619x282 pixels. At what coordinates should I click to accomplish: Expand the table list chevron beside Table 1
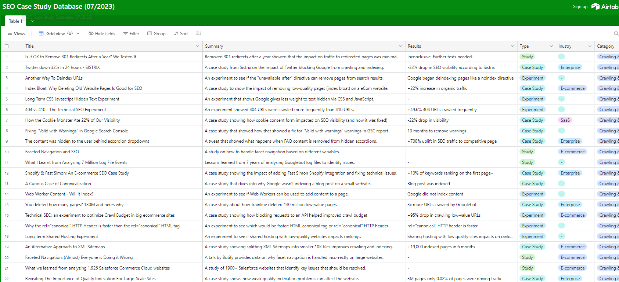[x=33, y=21]
